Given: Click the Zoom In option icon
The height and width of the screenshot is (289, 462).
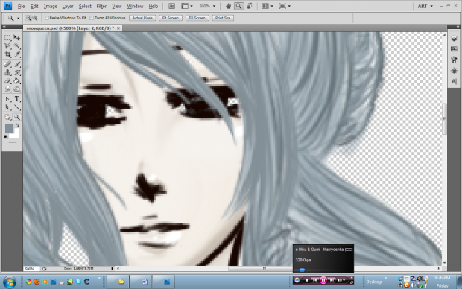Looking at the screenshot, I should [28, 18].
